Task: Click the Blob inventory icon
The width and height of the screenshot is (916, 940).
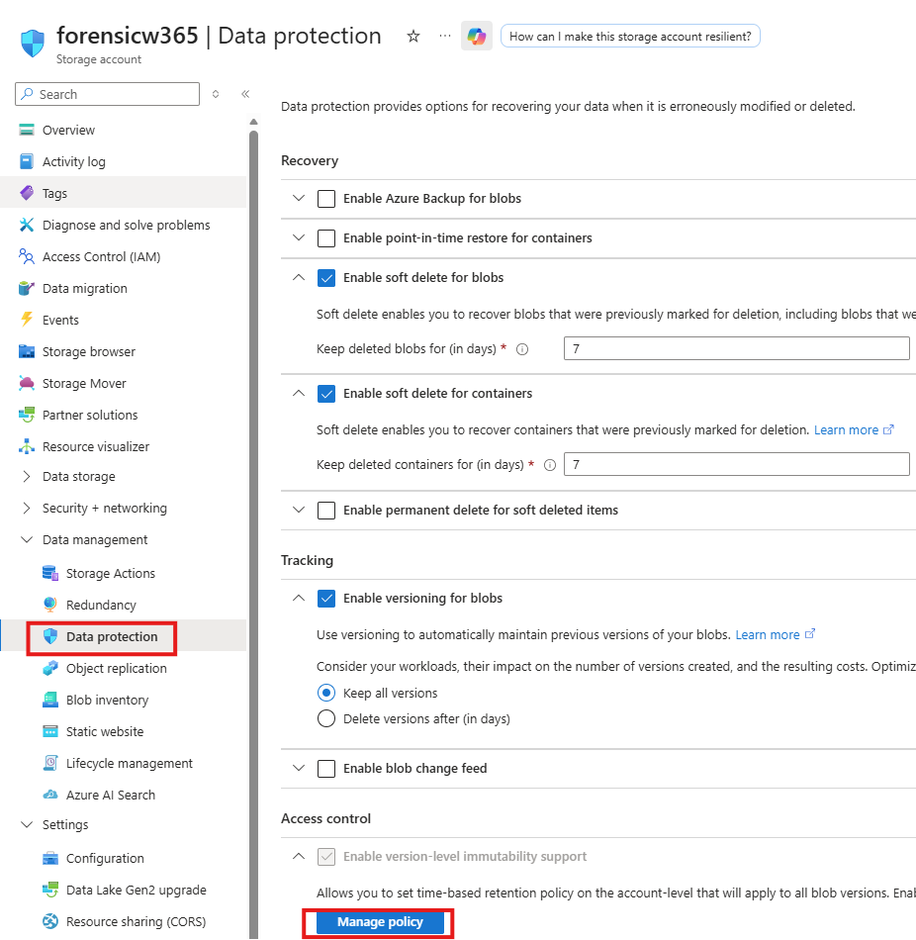Action: pos(50,700)
